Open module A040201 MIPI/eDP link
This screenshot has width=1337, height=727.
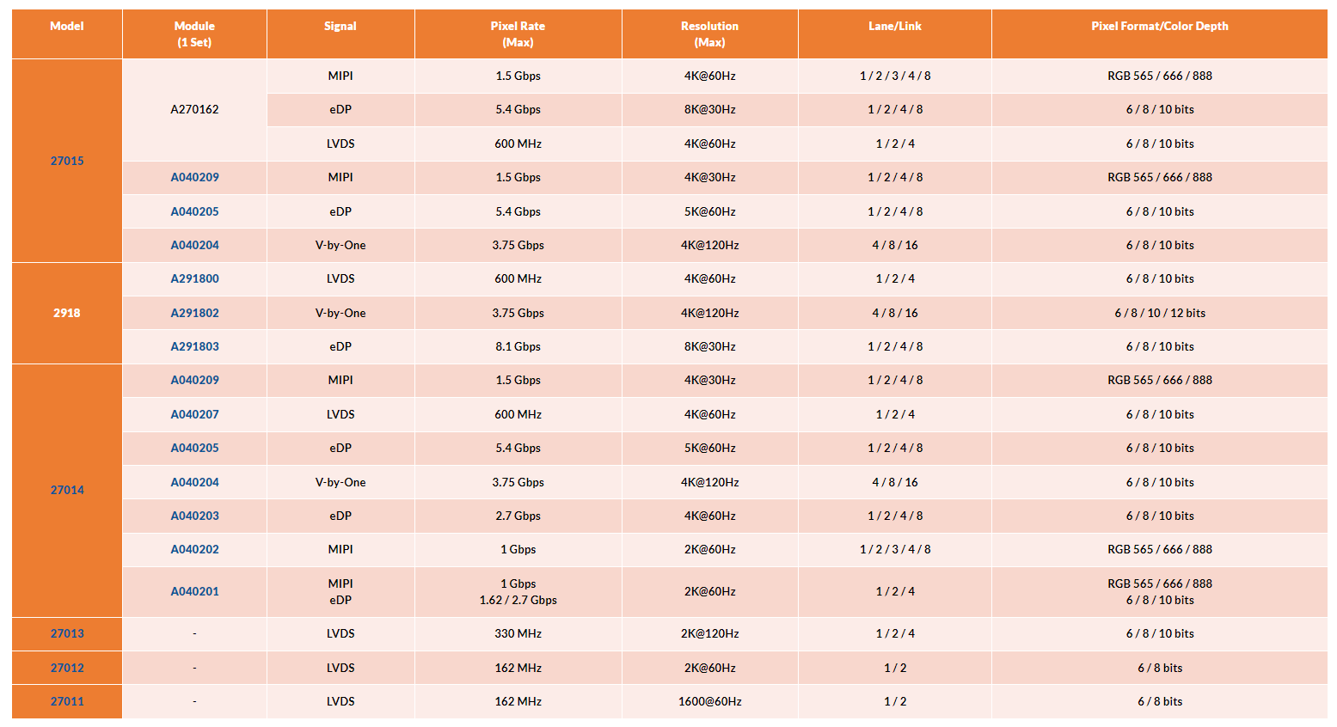(194, 591)
